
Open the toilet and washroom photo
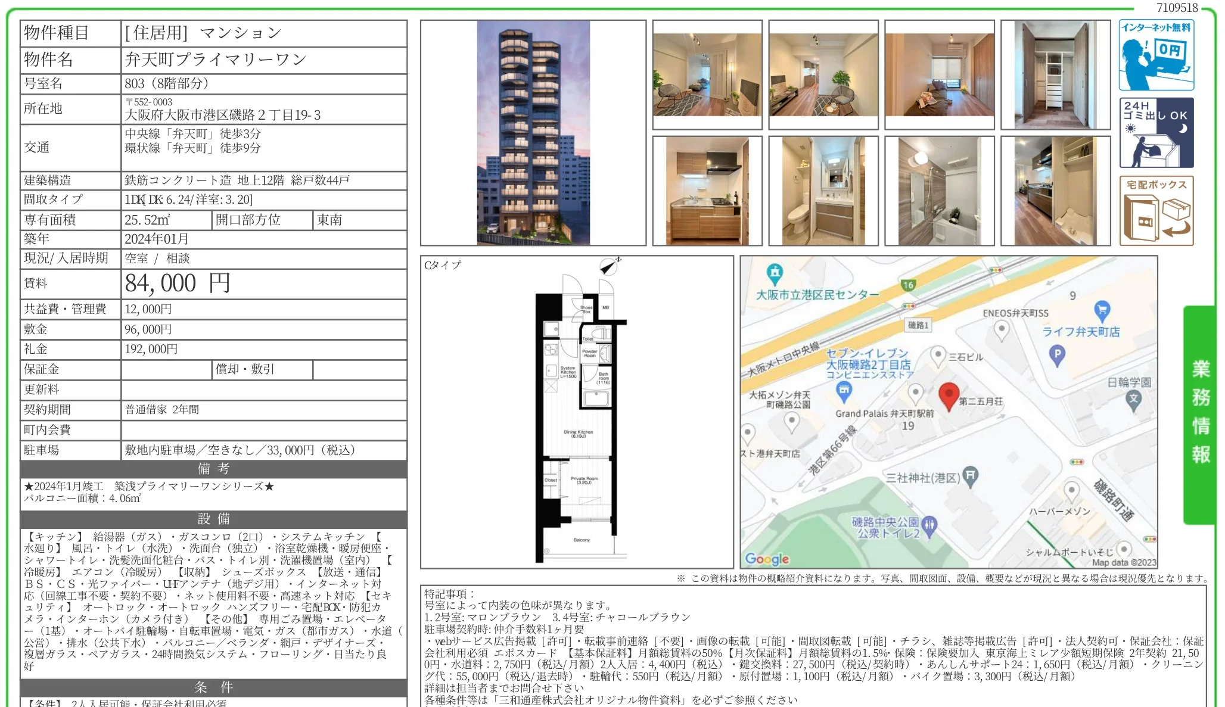coord(823,191)
